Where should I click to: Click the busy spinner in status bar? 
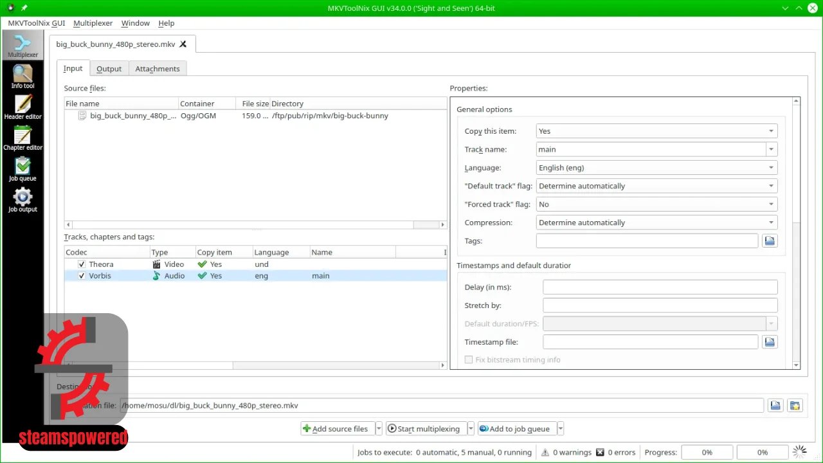click(x=799, y=452)
